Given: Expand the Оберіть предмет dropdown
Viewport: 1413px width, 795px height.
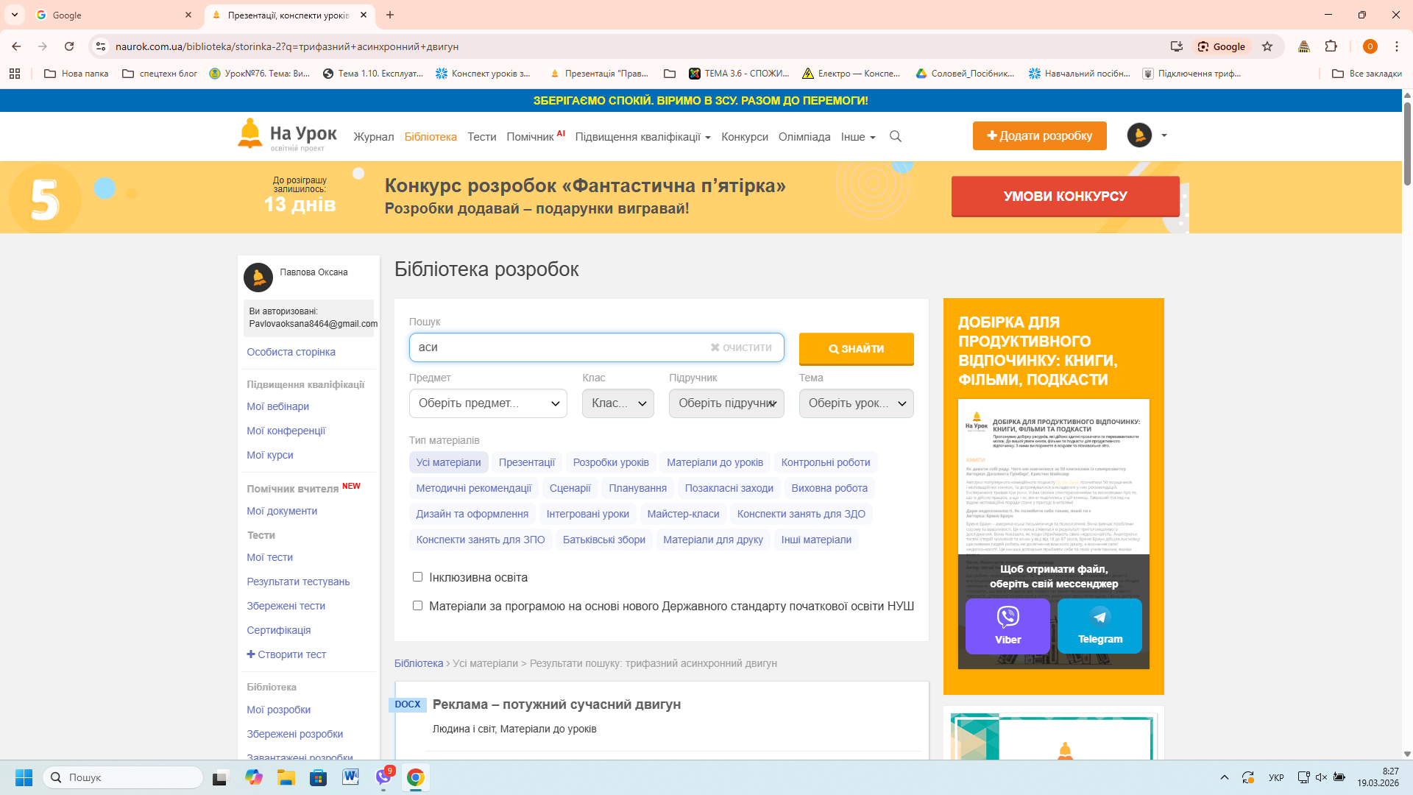Looking at the screenshot, I should coord(488,403).
